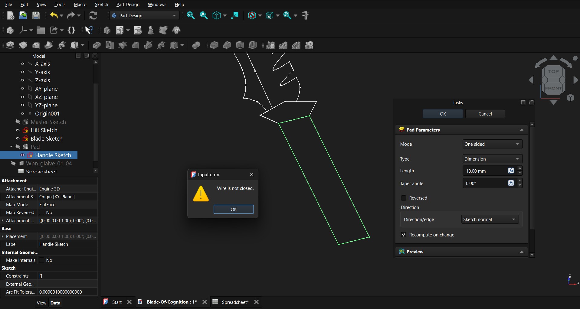Save the document with the floppy icon
Screen dimensions: 580x309
tap(36, 15)
